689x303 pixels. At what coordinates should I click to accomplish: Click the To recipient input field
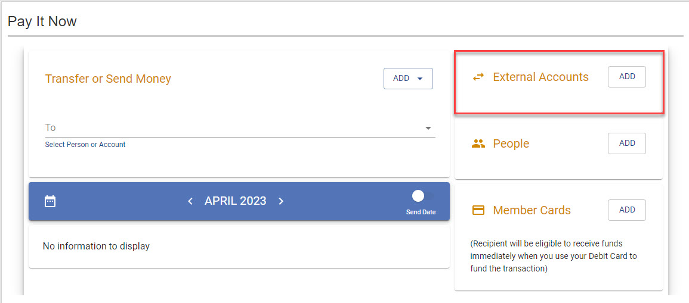point(233,128)
